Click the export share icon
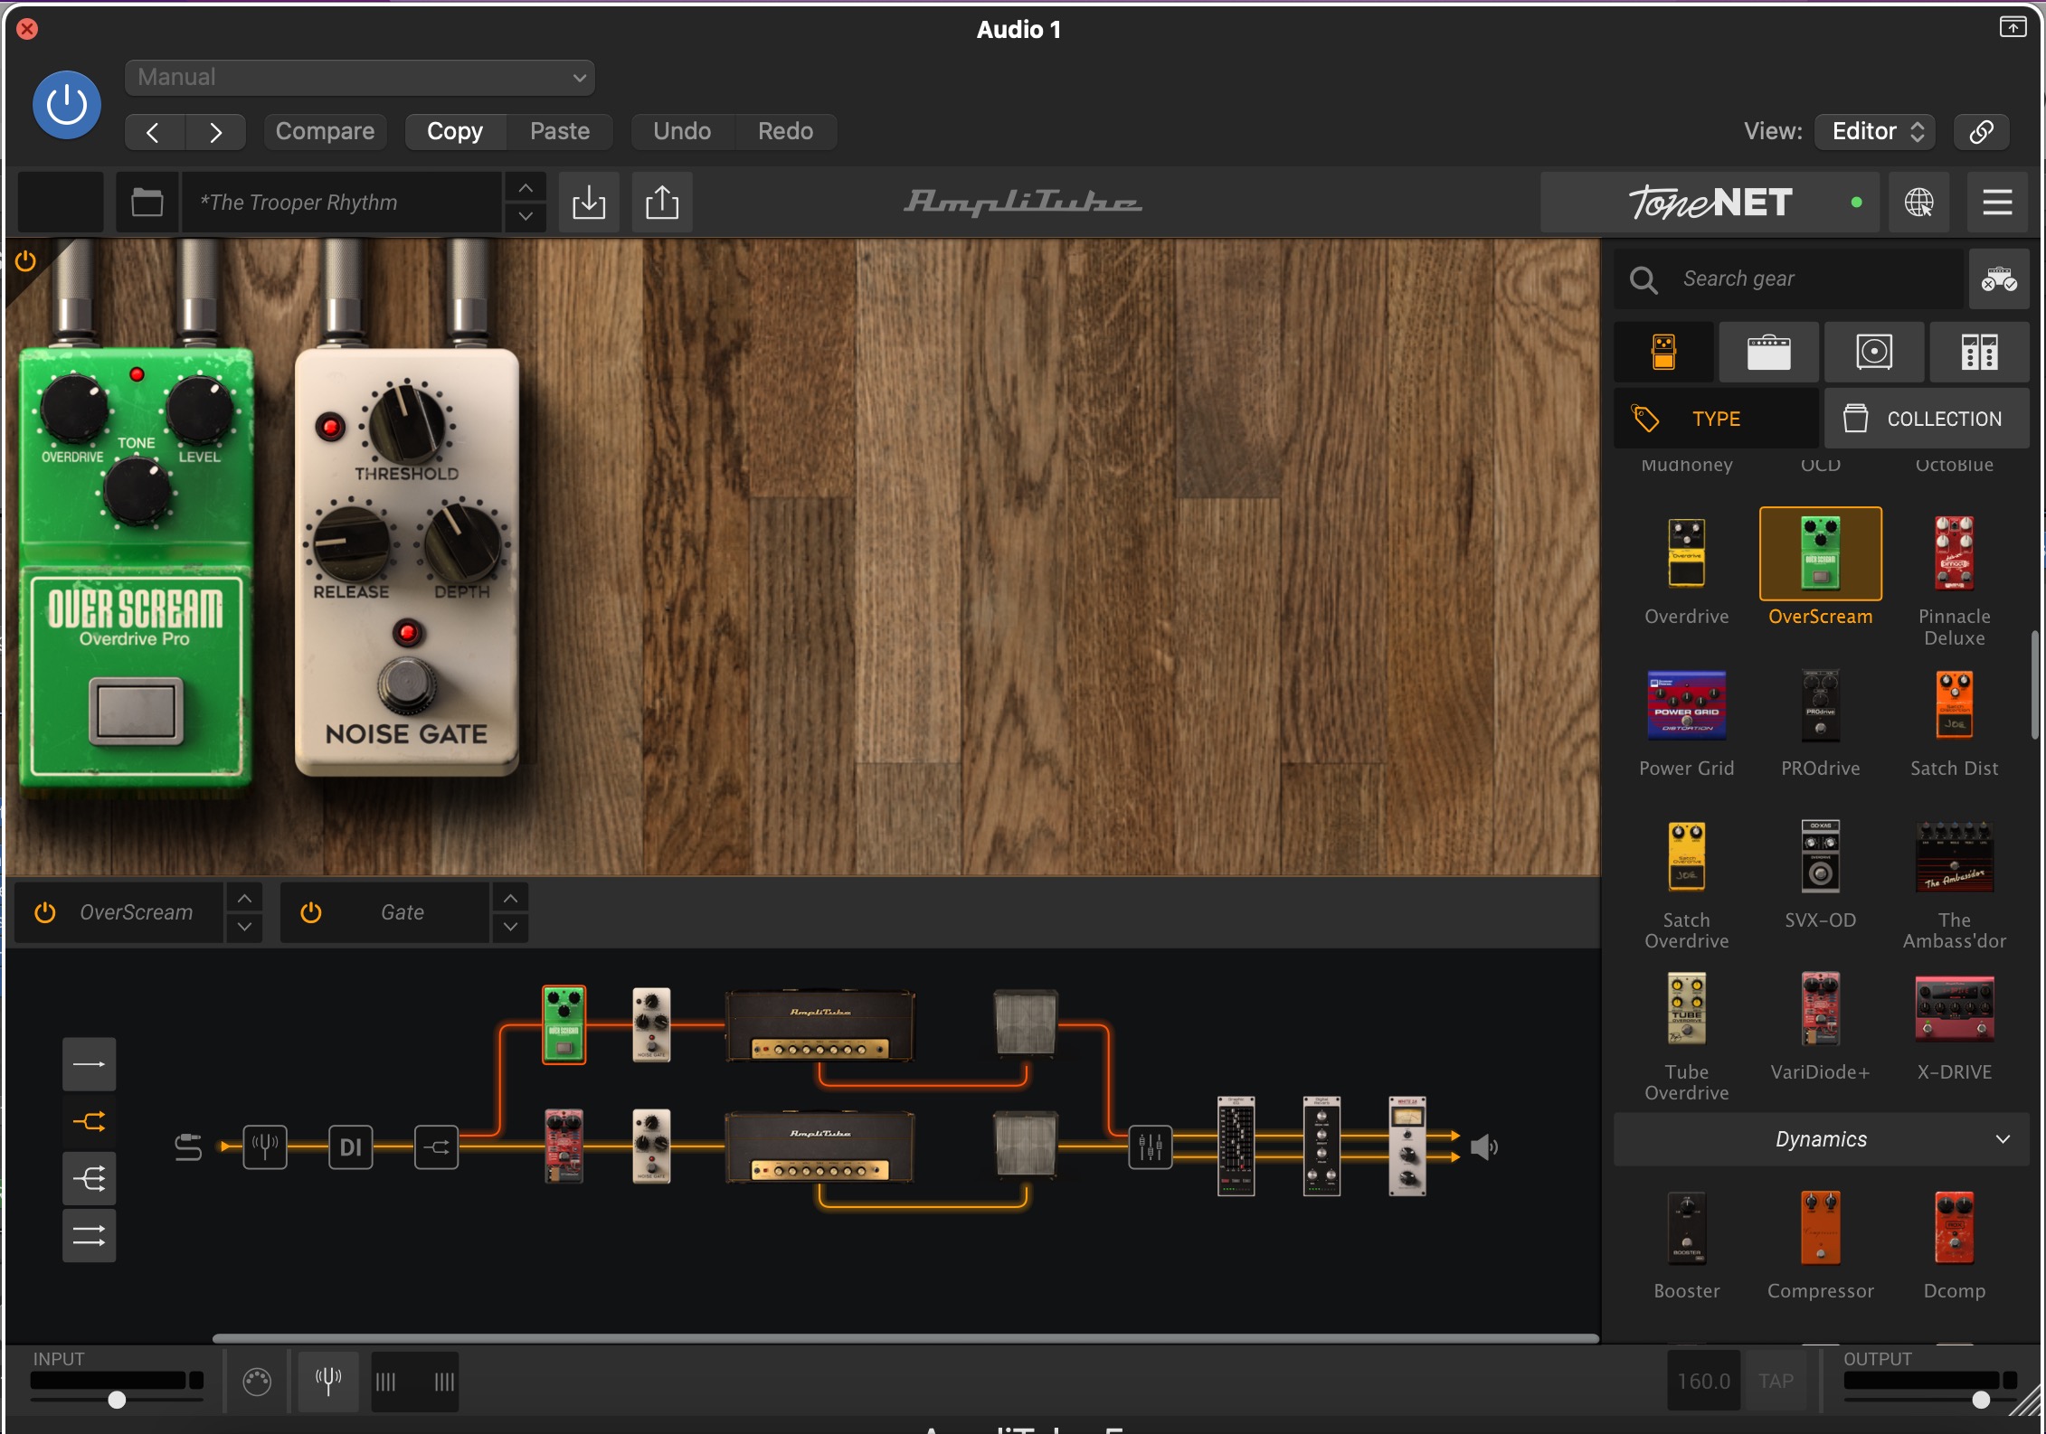The image size is (2046, 1434). 662,203
